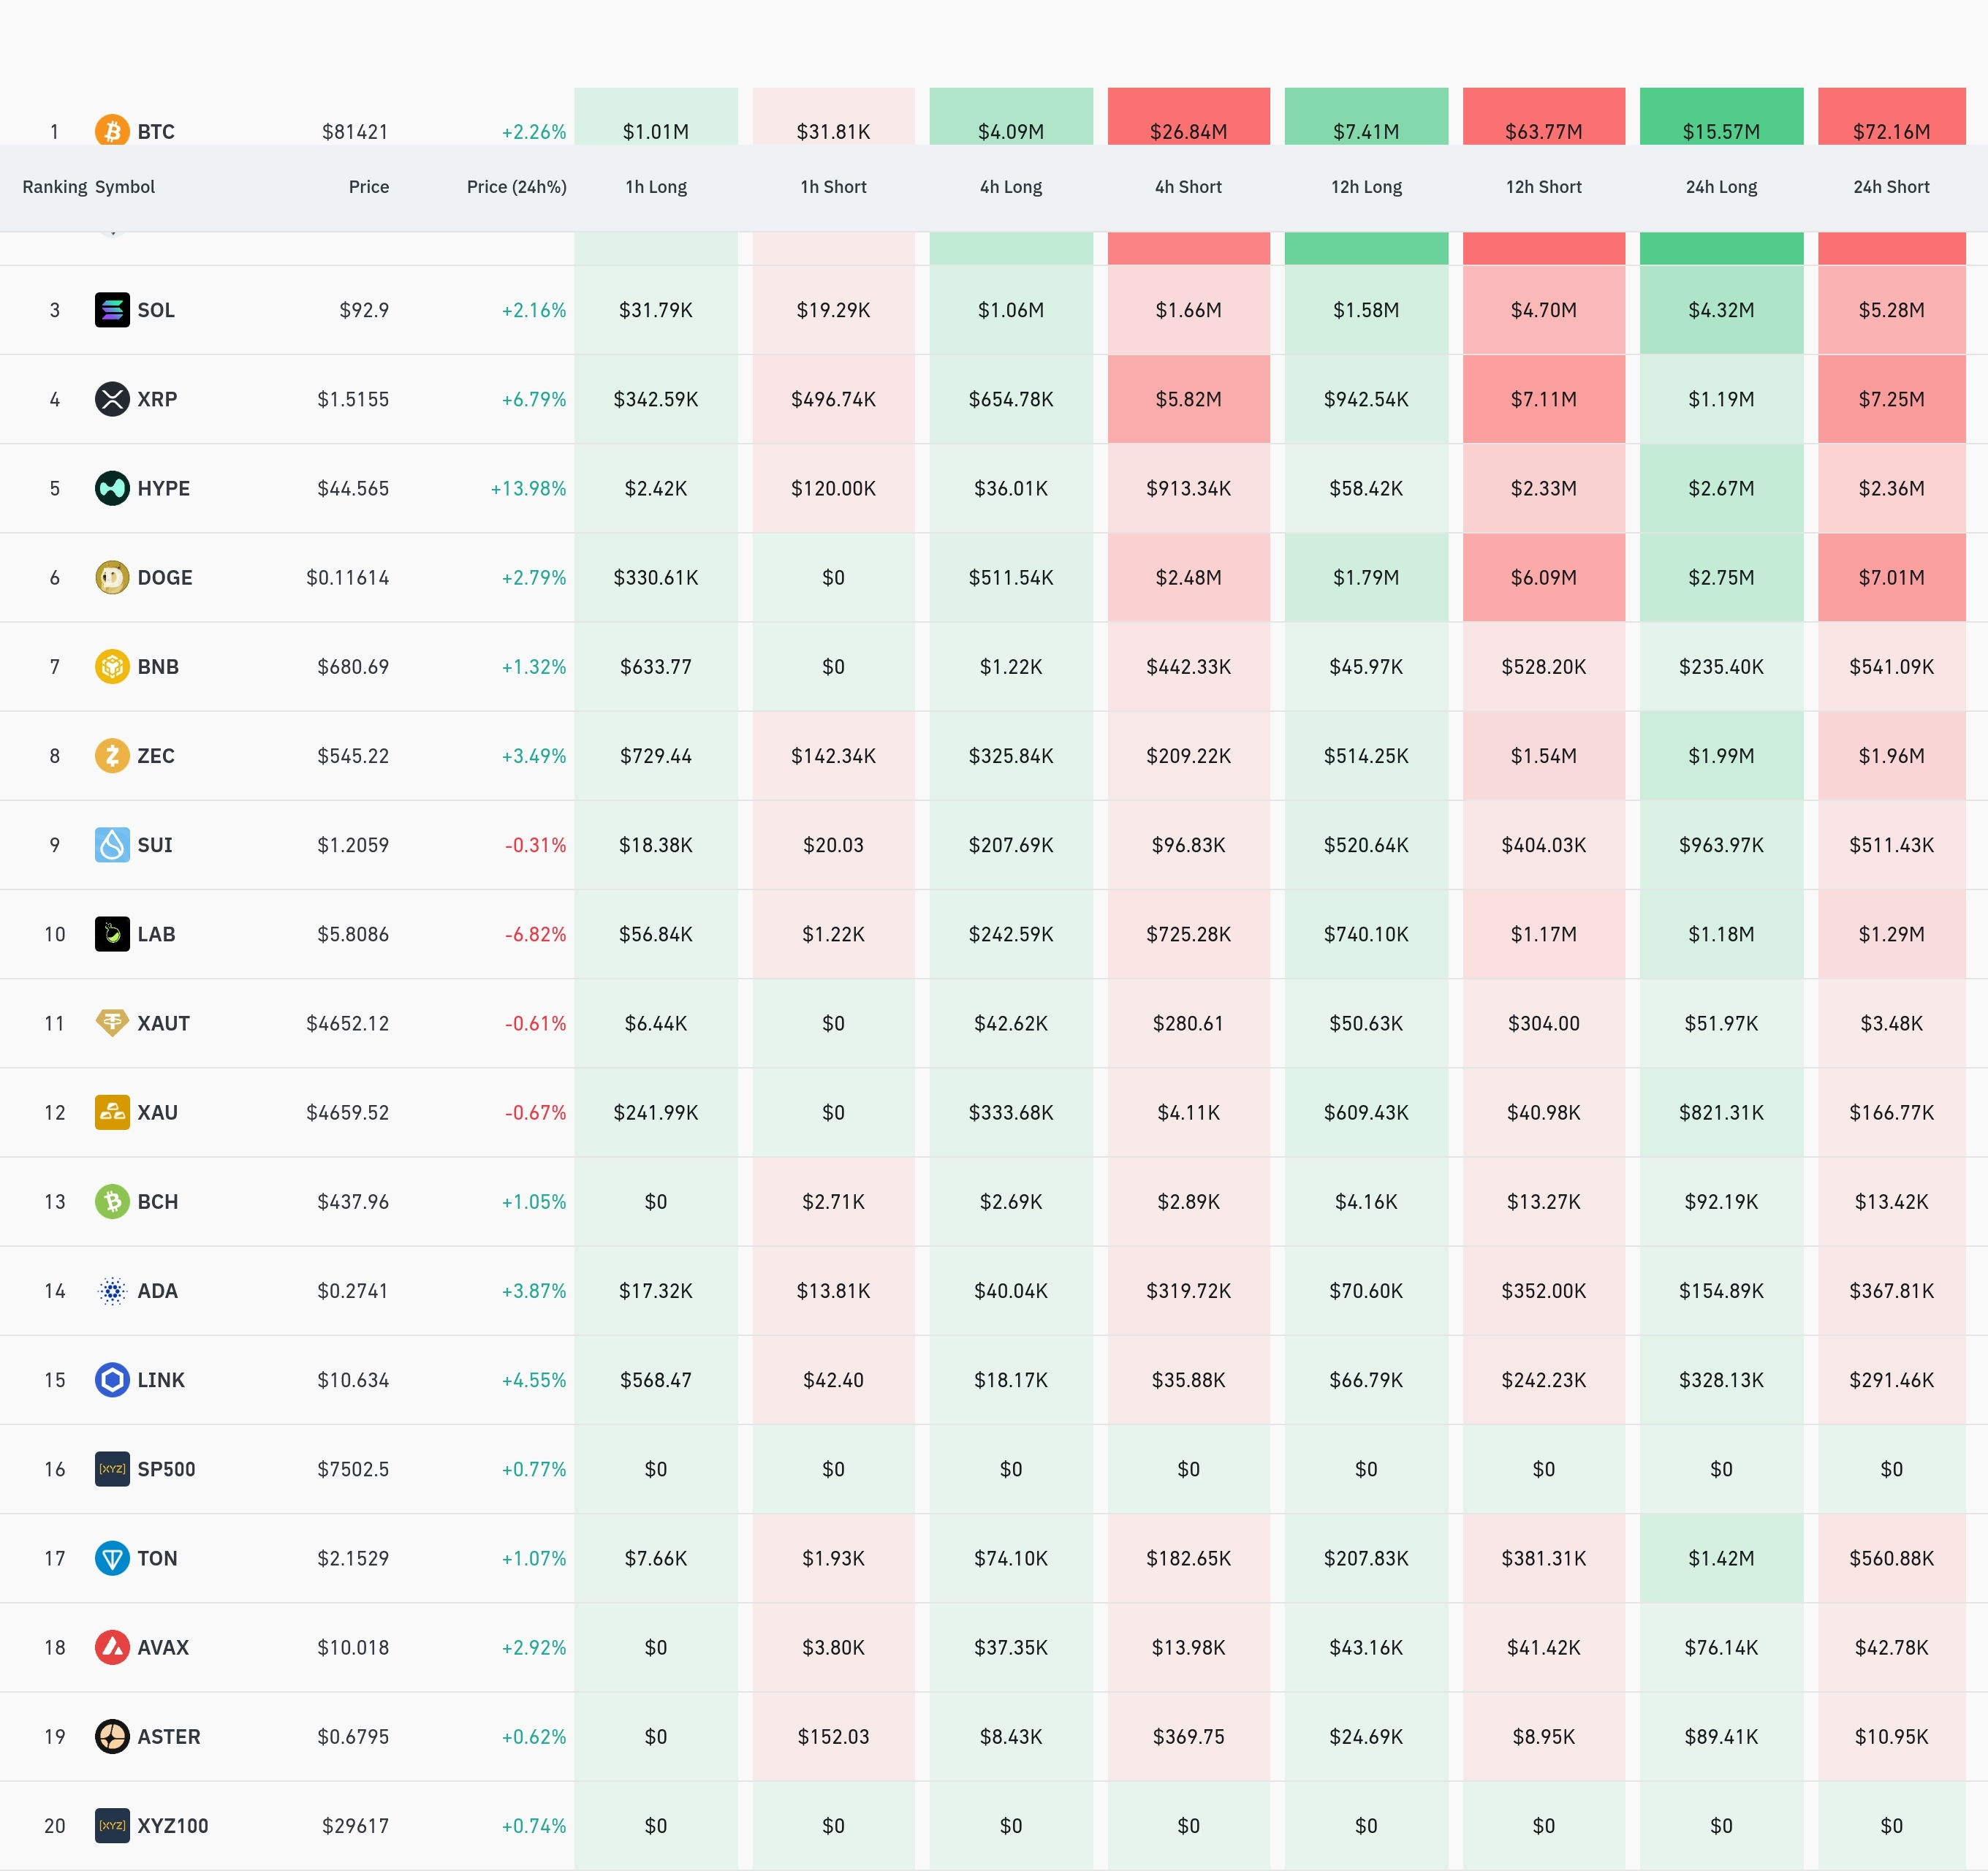Click LINK 12h Short value $242.23K

pyautogui.click(x=1544, y=1380)
